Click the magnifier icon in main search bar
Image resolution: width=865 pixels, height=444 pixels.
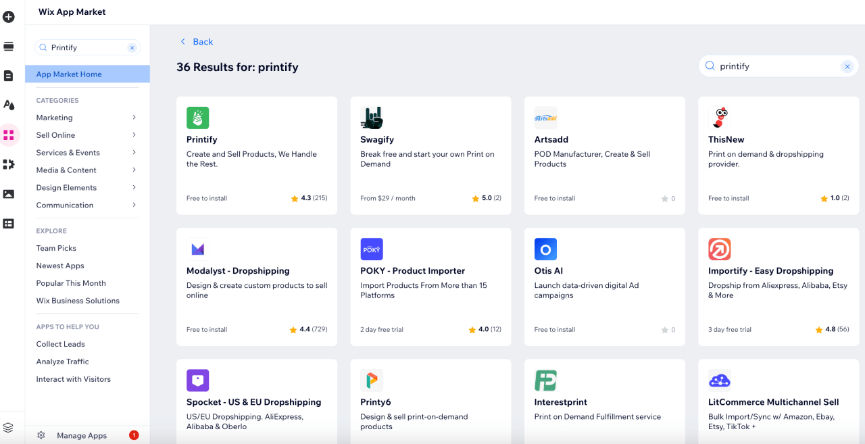pyautogui.click(x=710, y=66)
